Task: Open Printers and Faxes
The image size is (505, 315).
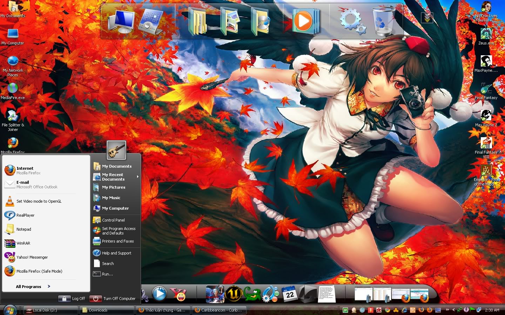Action: (116, 241)
